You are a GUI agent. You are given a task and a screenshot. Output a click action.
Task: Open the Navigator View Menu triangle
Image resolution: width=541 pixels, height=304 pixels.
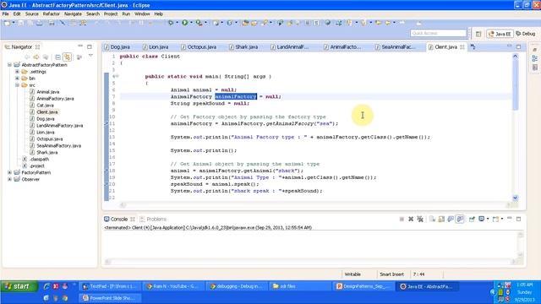tap(90, 56)
